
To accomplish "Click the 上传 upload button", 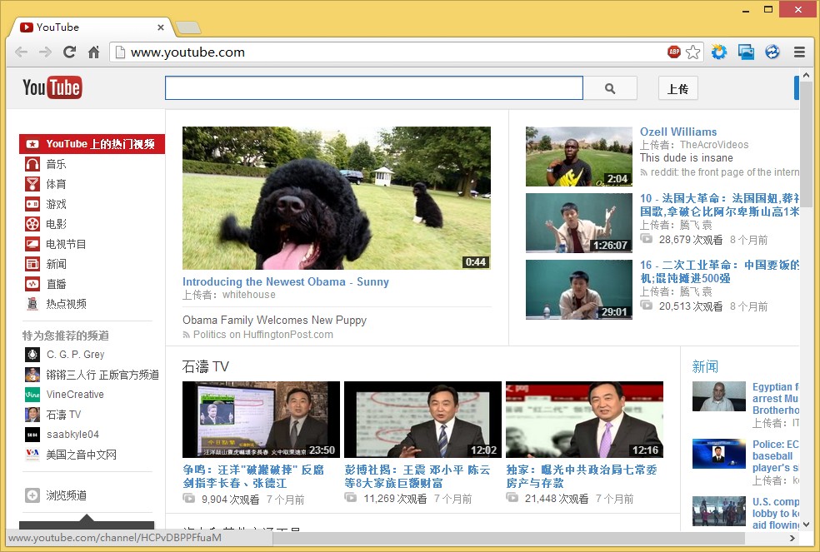I will pyautogui.click(x=677, y=89).
